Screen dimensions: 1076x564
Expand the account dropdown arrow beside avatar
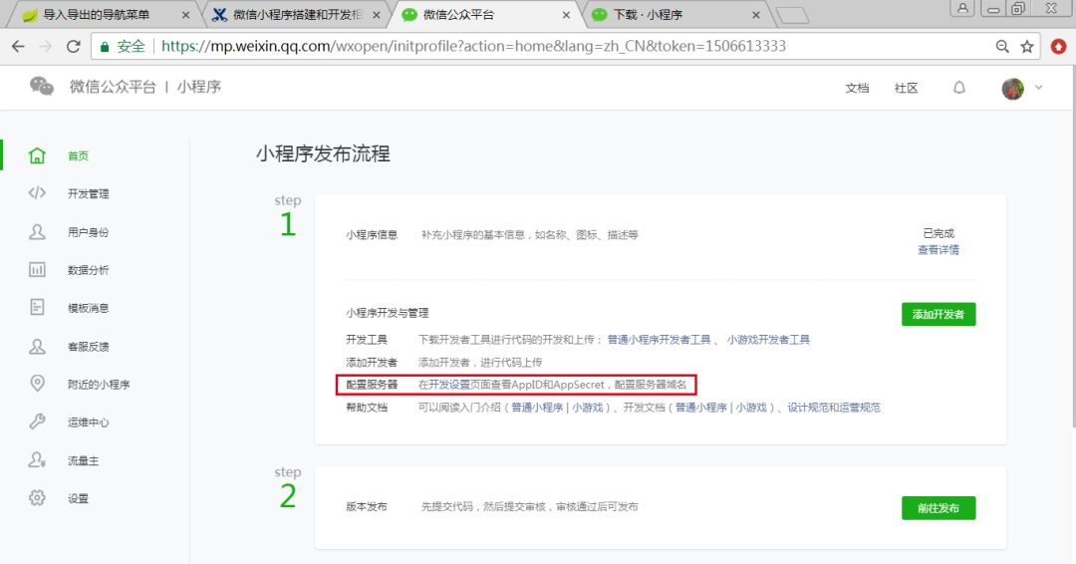coord(1038,87)
